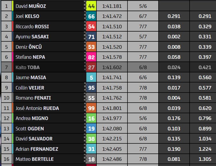Viewport: 216px width, 166px height.
Task: Click lap time 1:41.181
Action: pyautogui.click(x=112, y=6)
